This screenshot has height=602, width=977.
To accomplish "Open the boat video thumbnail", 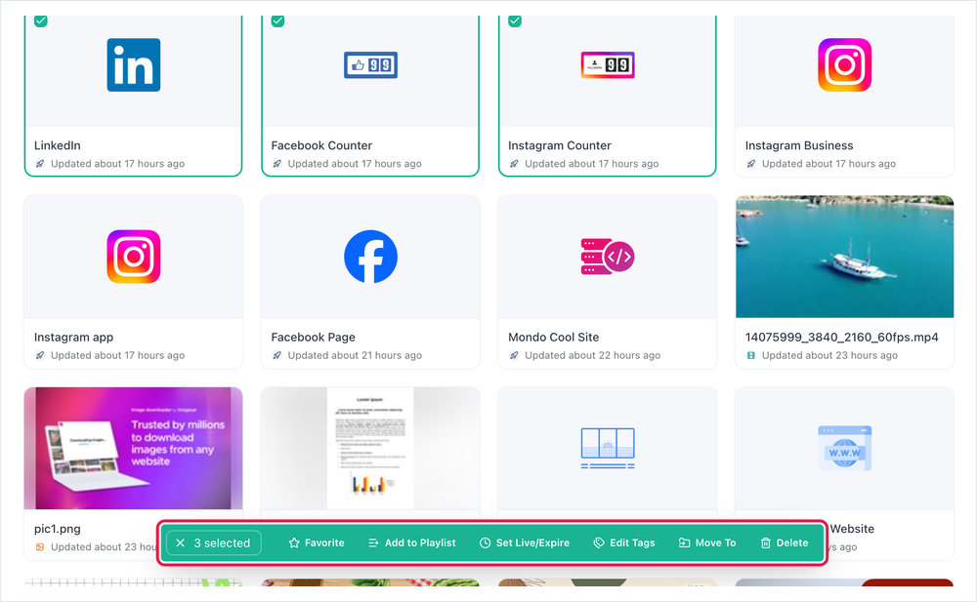I will pos(844,257).
